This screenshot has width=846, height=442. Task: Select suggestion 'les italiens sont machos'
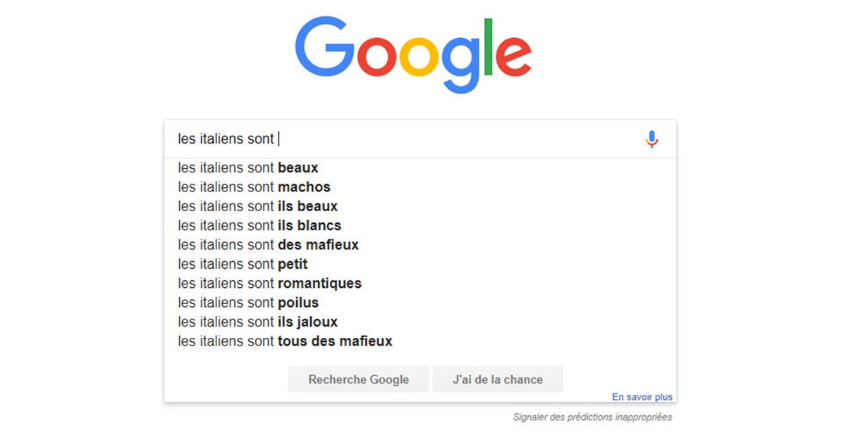coord(253,187)
